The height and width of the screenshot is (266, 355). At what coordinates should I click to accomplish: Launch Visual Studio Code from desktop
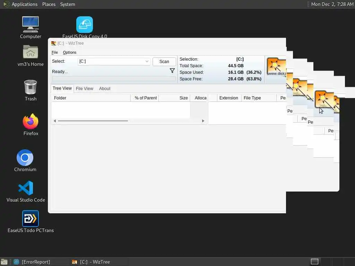tap(26, 191)
